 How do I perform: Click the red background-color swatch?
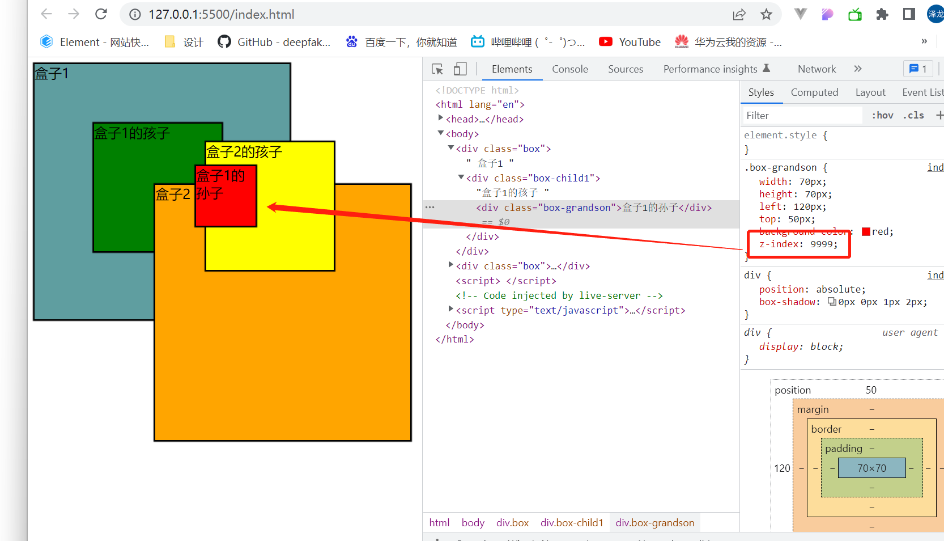pyautogui.click(x=866, y=231)
